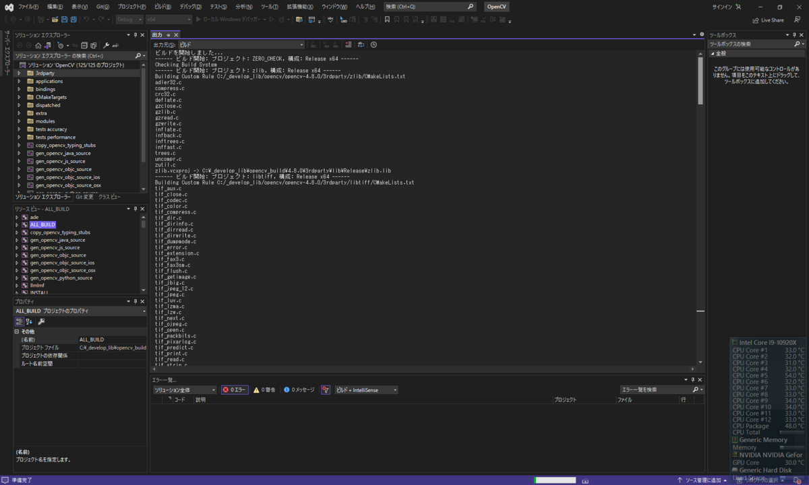The image size is (809, 485).
Task: Click the OpenCV solution name button
Action: [x=498, y=6]
